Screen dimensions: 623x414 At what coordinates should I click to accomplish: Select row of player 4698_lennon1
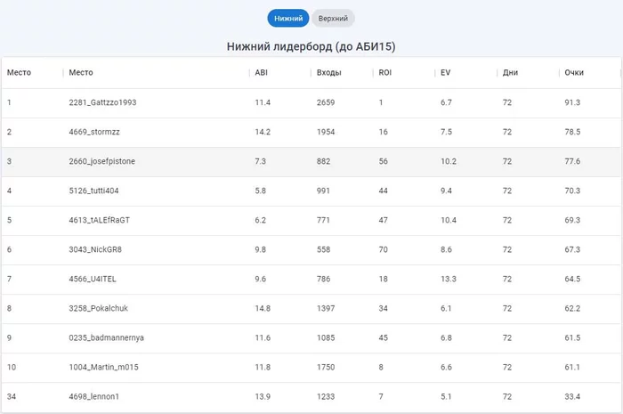[311, 397]
